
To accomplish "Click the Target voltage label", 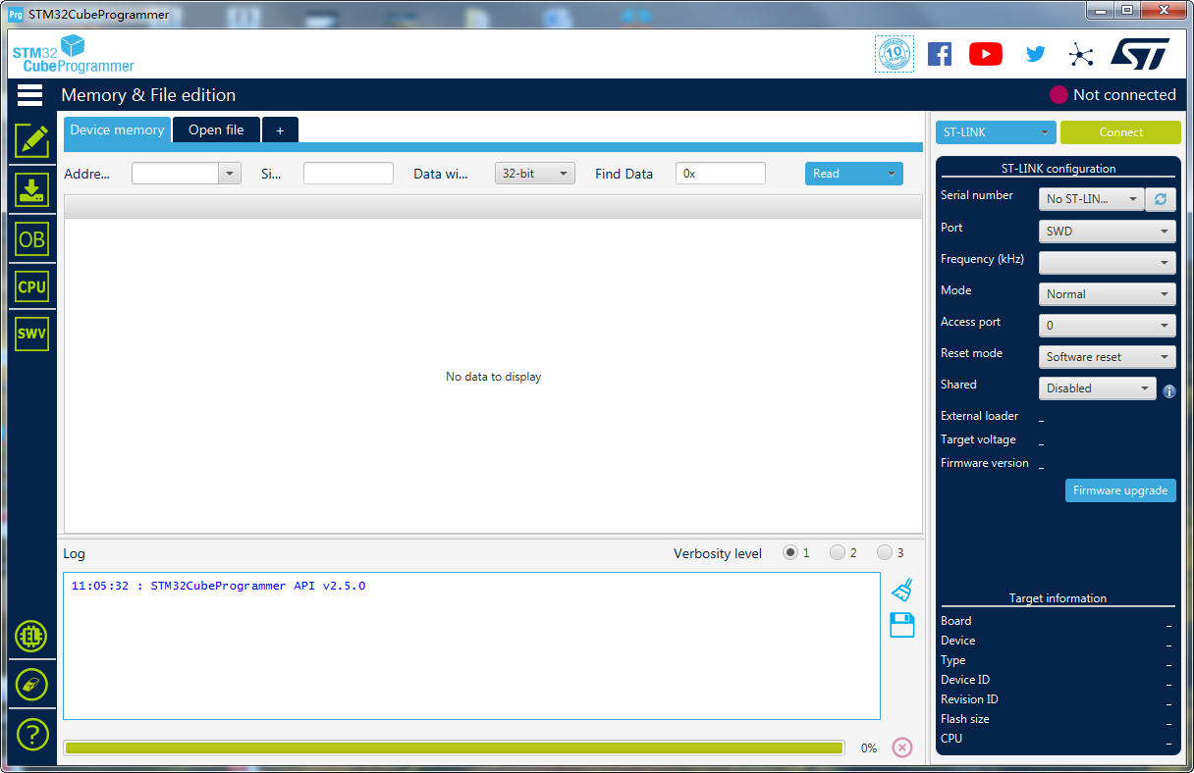I will pyautogui.click(x=978, y=439).
